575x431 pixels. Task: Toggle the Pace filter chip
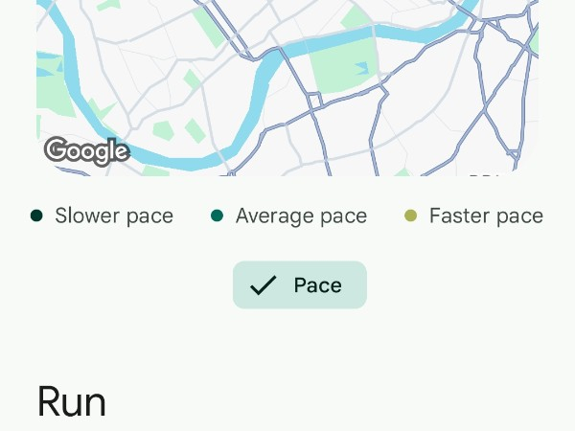click(300, 285)
